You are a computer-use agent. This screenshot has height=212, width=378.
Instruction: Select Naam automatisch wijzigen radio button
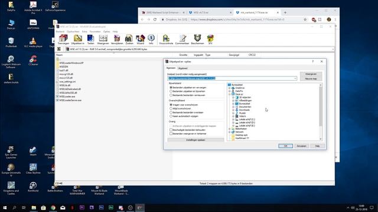pos(171,116)
